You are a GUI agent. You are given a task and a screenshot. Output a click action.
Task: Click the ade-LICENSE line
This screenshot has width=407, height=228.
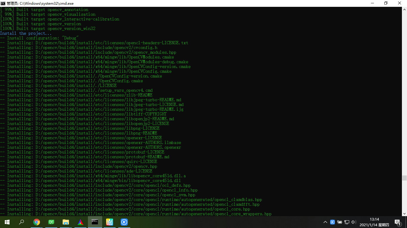click(x=76, y=171)
